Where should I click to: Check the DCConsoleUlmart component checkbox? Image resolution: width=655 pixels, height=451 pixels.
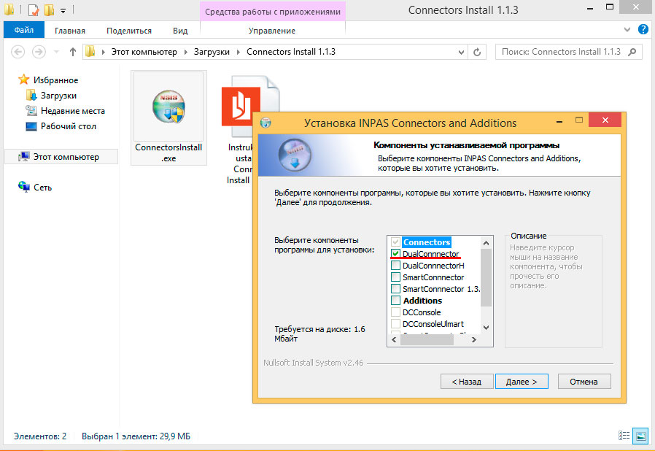(x=395, y=324)
